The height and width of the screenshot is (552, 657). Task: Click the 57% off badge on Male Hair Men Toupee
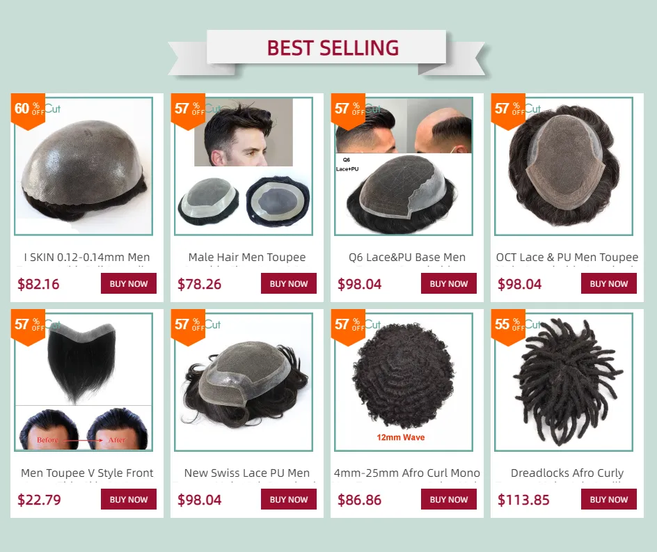coord(188,111)
